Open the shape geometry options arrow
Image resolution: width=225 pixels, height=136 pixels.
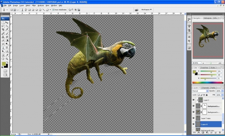pyautogui.click(x=50, y=10)
